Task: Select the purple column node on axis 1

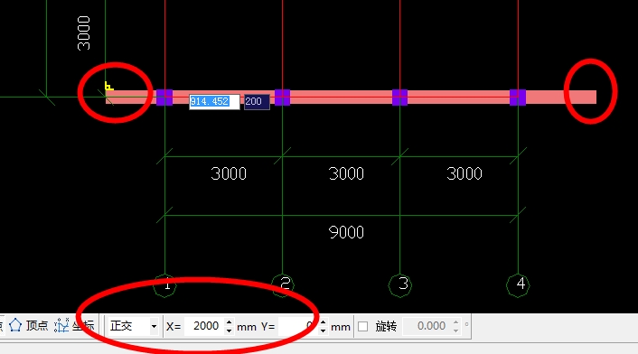Action: tap(164, 98)
